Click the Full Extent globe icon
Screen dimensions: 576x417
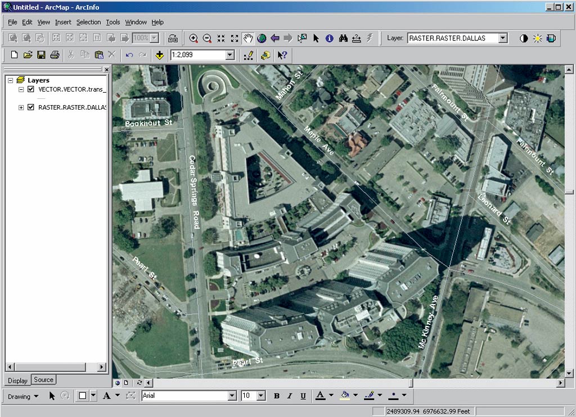[262, 38]
